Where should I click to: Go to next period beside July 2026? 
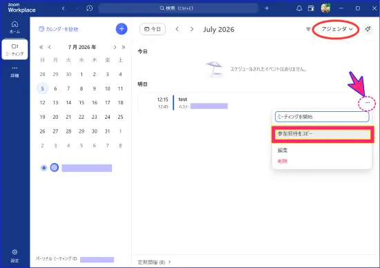pos(192,29)
